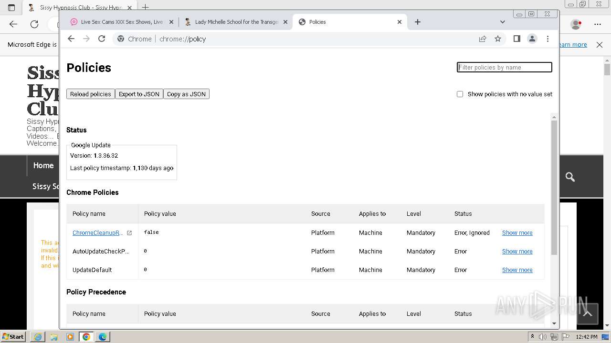The height and width of the screenshot is (343, 611).
Task: Click Copy as JSON button
Action: coord(186,94)
